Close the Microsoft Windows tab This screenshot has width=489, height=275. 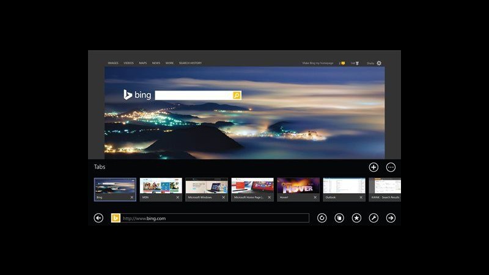pyautogui.click(x=223, y=197)
